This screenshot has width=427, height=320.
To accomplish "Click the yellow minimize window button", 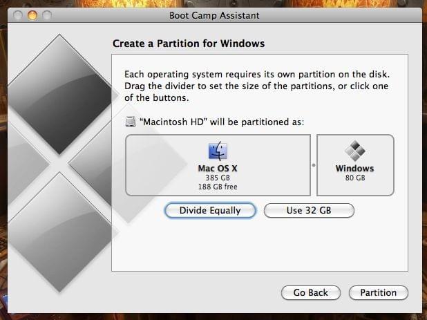I will 32,15.
